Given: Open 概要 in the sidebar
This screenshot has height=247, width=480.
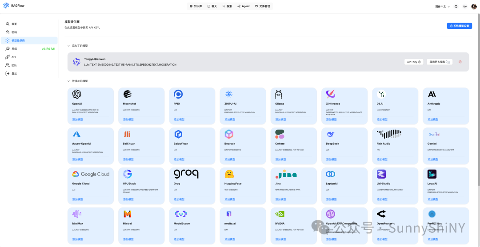Looking at the screenshot, I should coord(29,24).
